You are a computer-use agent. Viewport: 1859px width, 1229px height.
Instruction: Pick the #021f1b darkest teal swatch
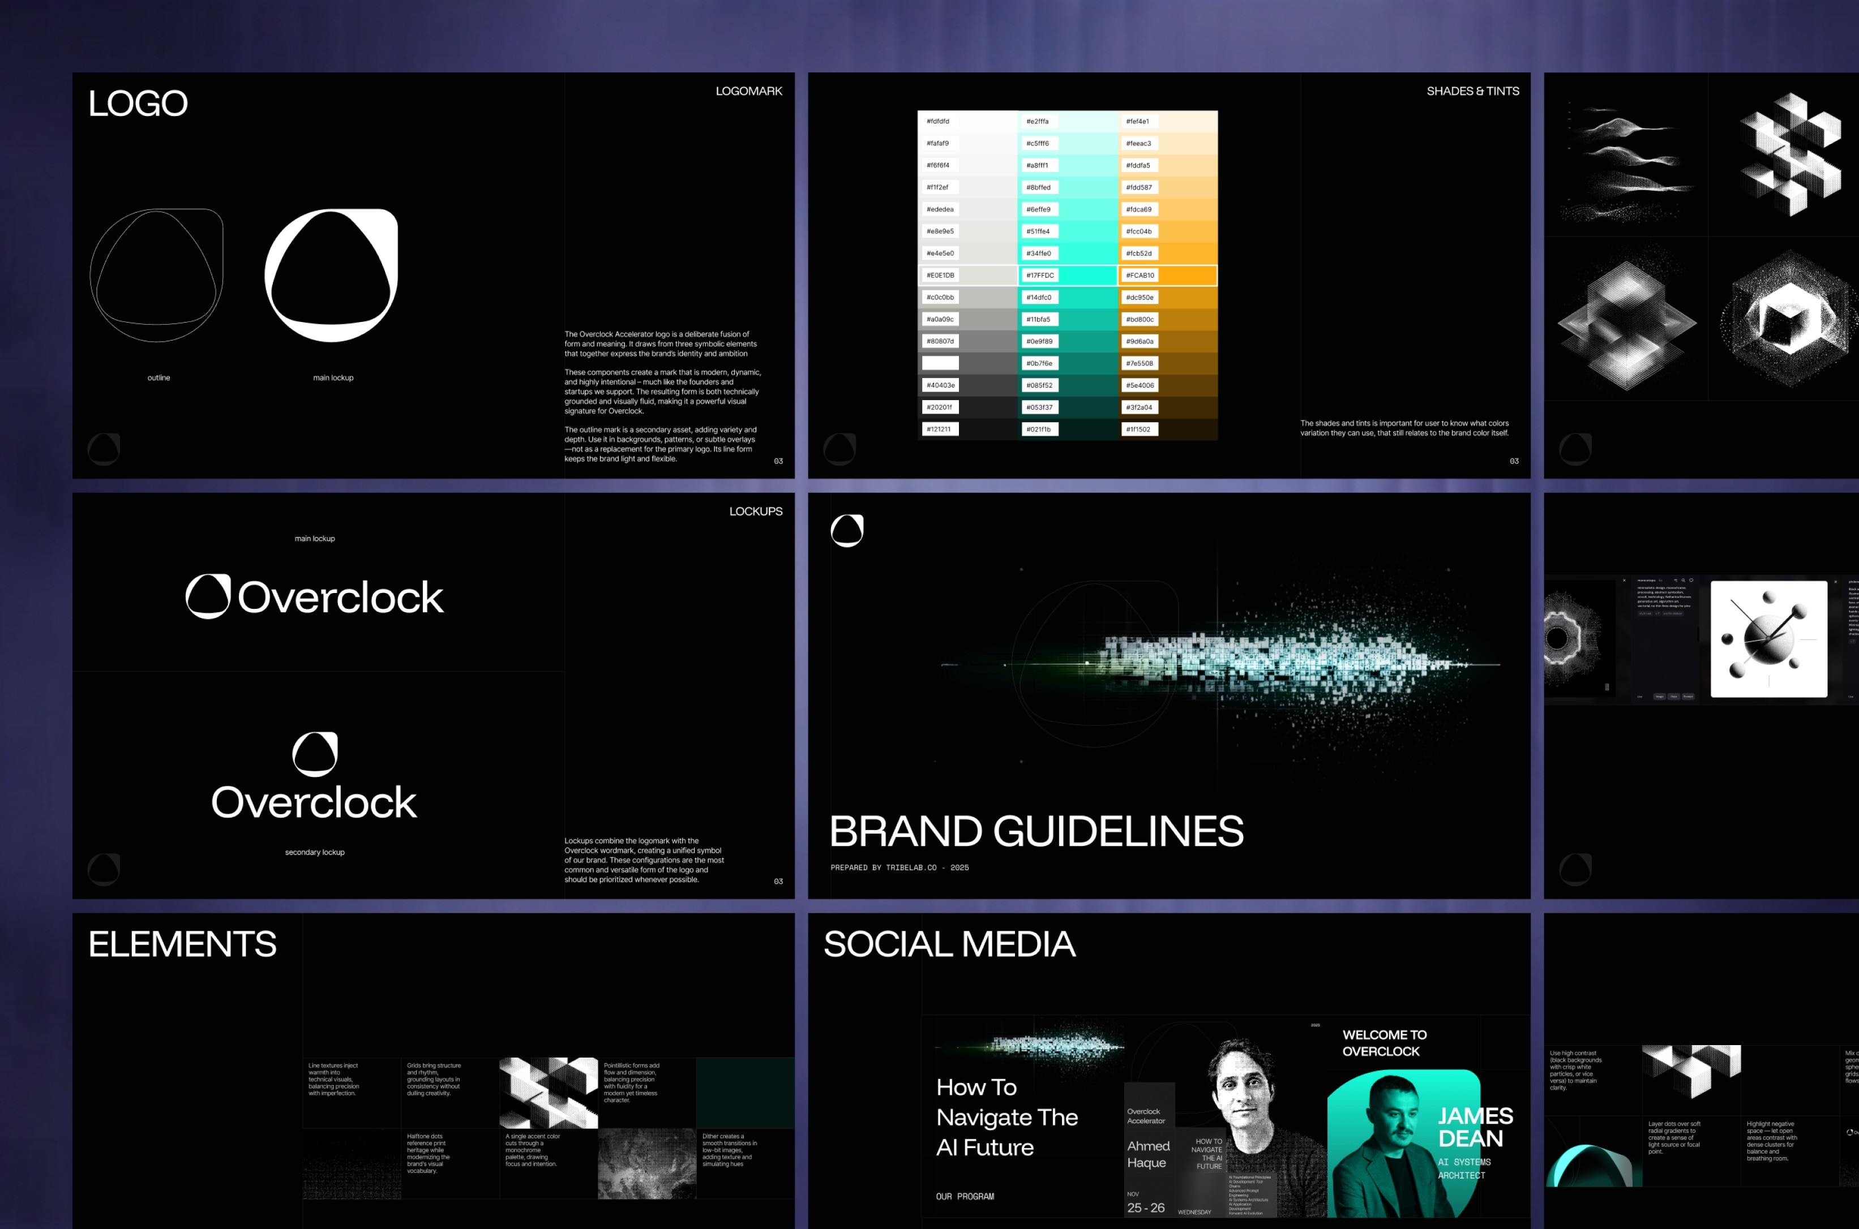1068,429
